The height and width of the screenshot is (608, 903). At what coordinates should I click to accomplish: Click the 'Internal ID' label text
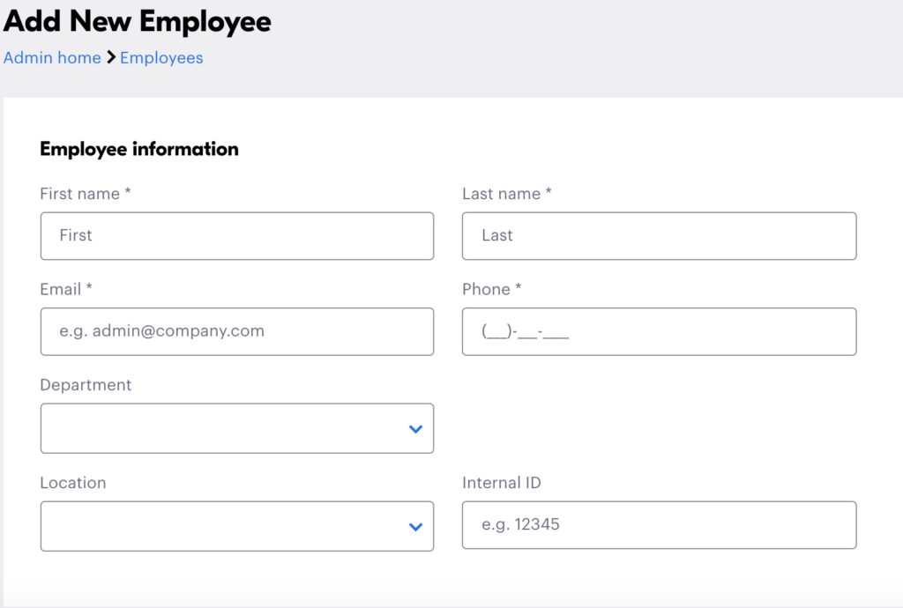point(502,483)
